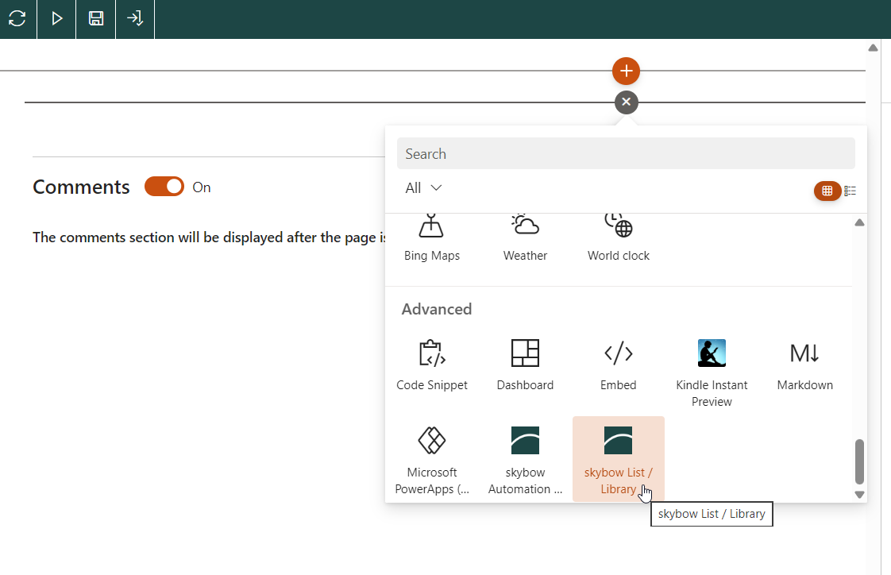Switch to list view of web parts

(x=850, y=191)
